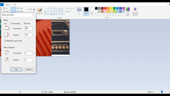The width and height of the screenshot is (170, 96).
Task: Choose the Four-point star shape
Action: [x=48, y=14]
